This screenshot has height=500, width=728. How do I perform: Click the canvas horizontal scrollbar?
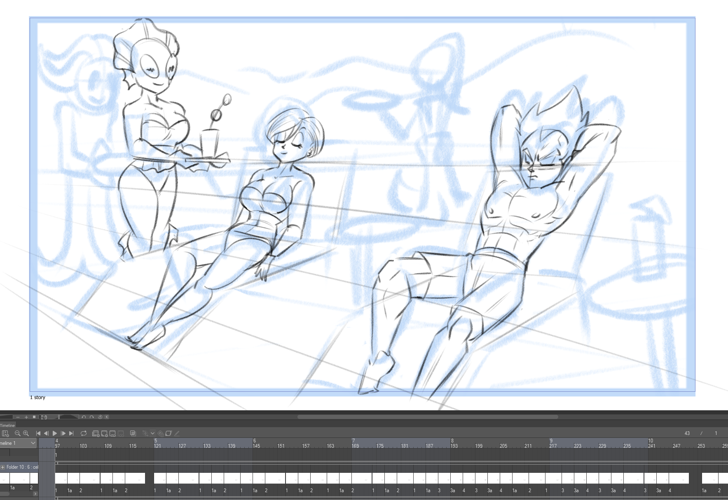click(x=428, y=417)
